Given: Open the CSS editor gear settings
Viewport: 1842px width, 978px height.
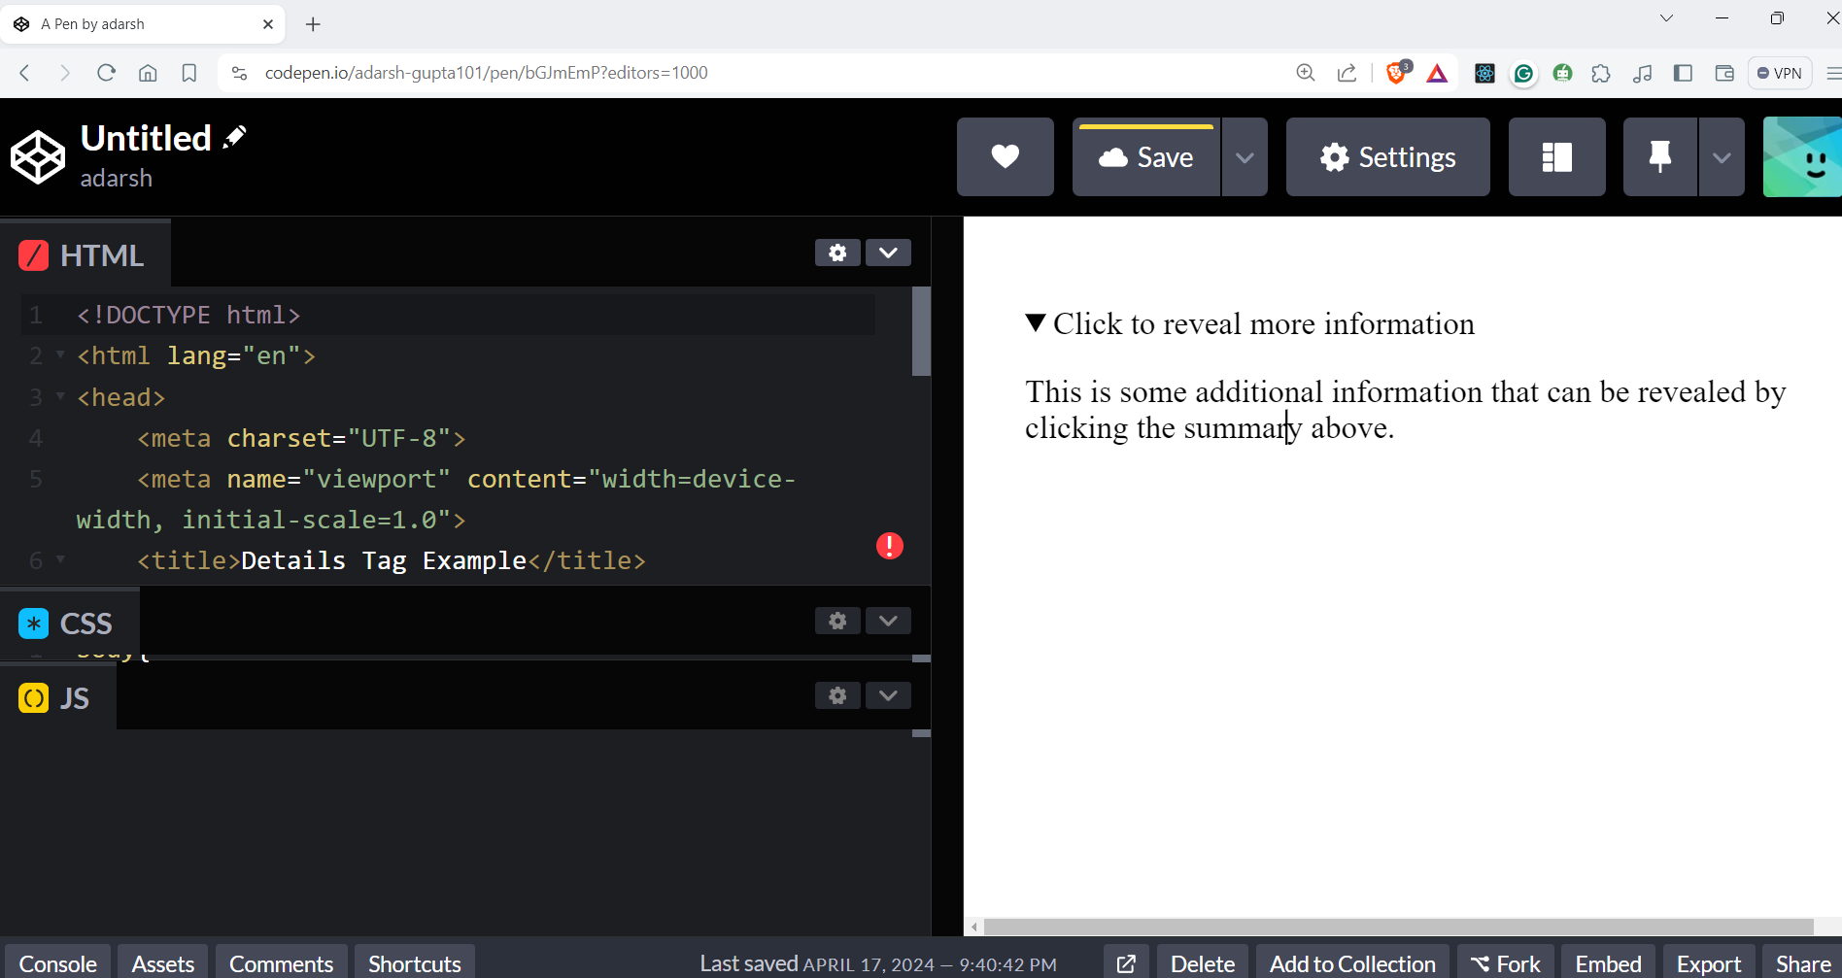Looking at the screenshot, I should [837, 621].
